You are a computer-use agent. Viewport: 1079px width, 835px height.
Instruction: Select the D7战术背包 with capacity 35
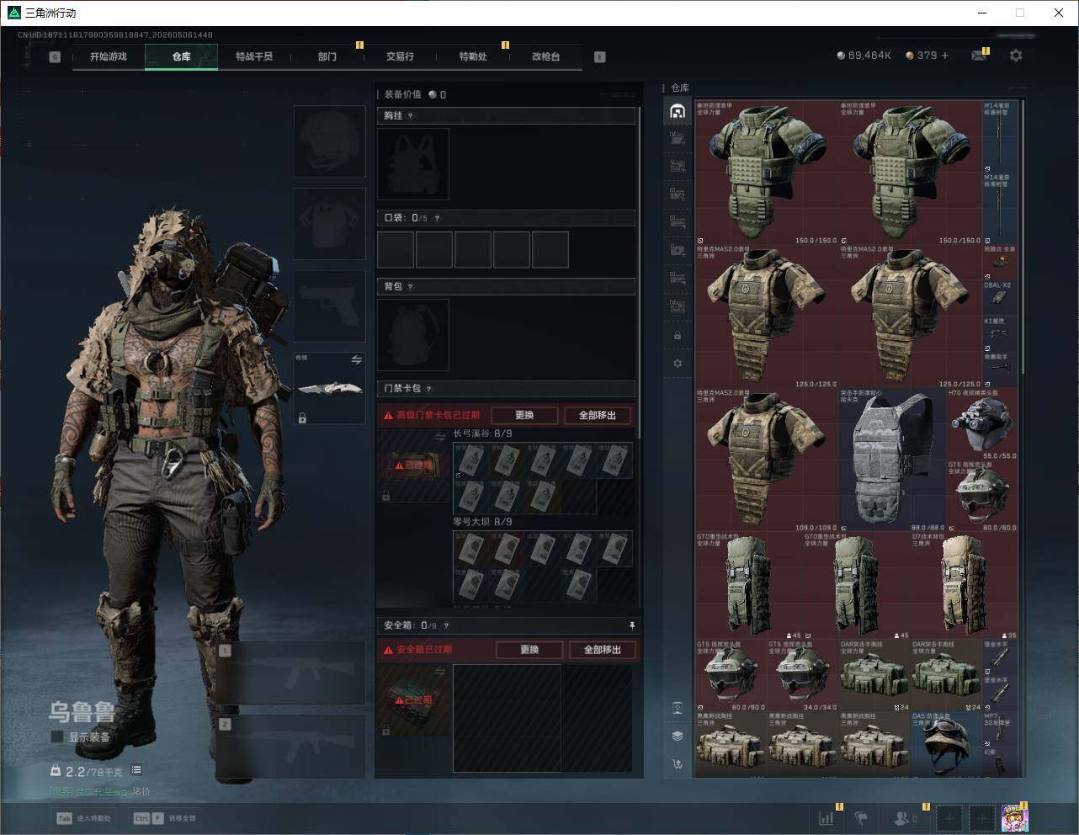965,586
